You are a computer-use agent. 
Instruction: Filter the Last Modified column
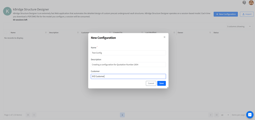pyautogui.click(x=174, y=32)
